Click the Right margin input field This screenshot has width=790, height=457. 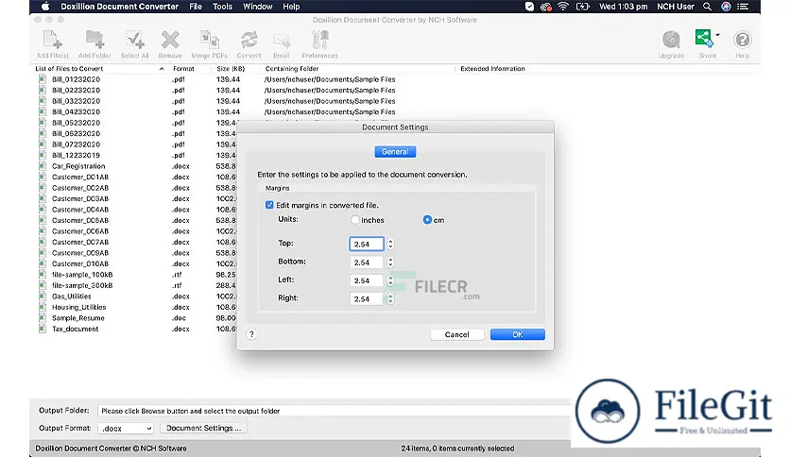pos(367,299)
